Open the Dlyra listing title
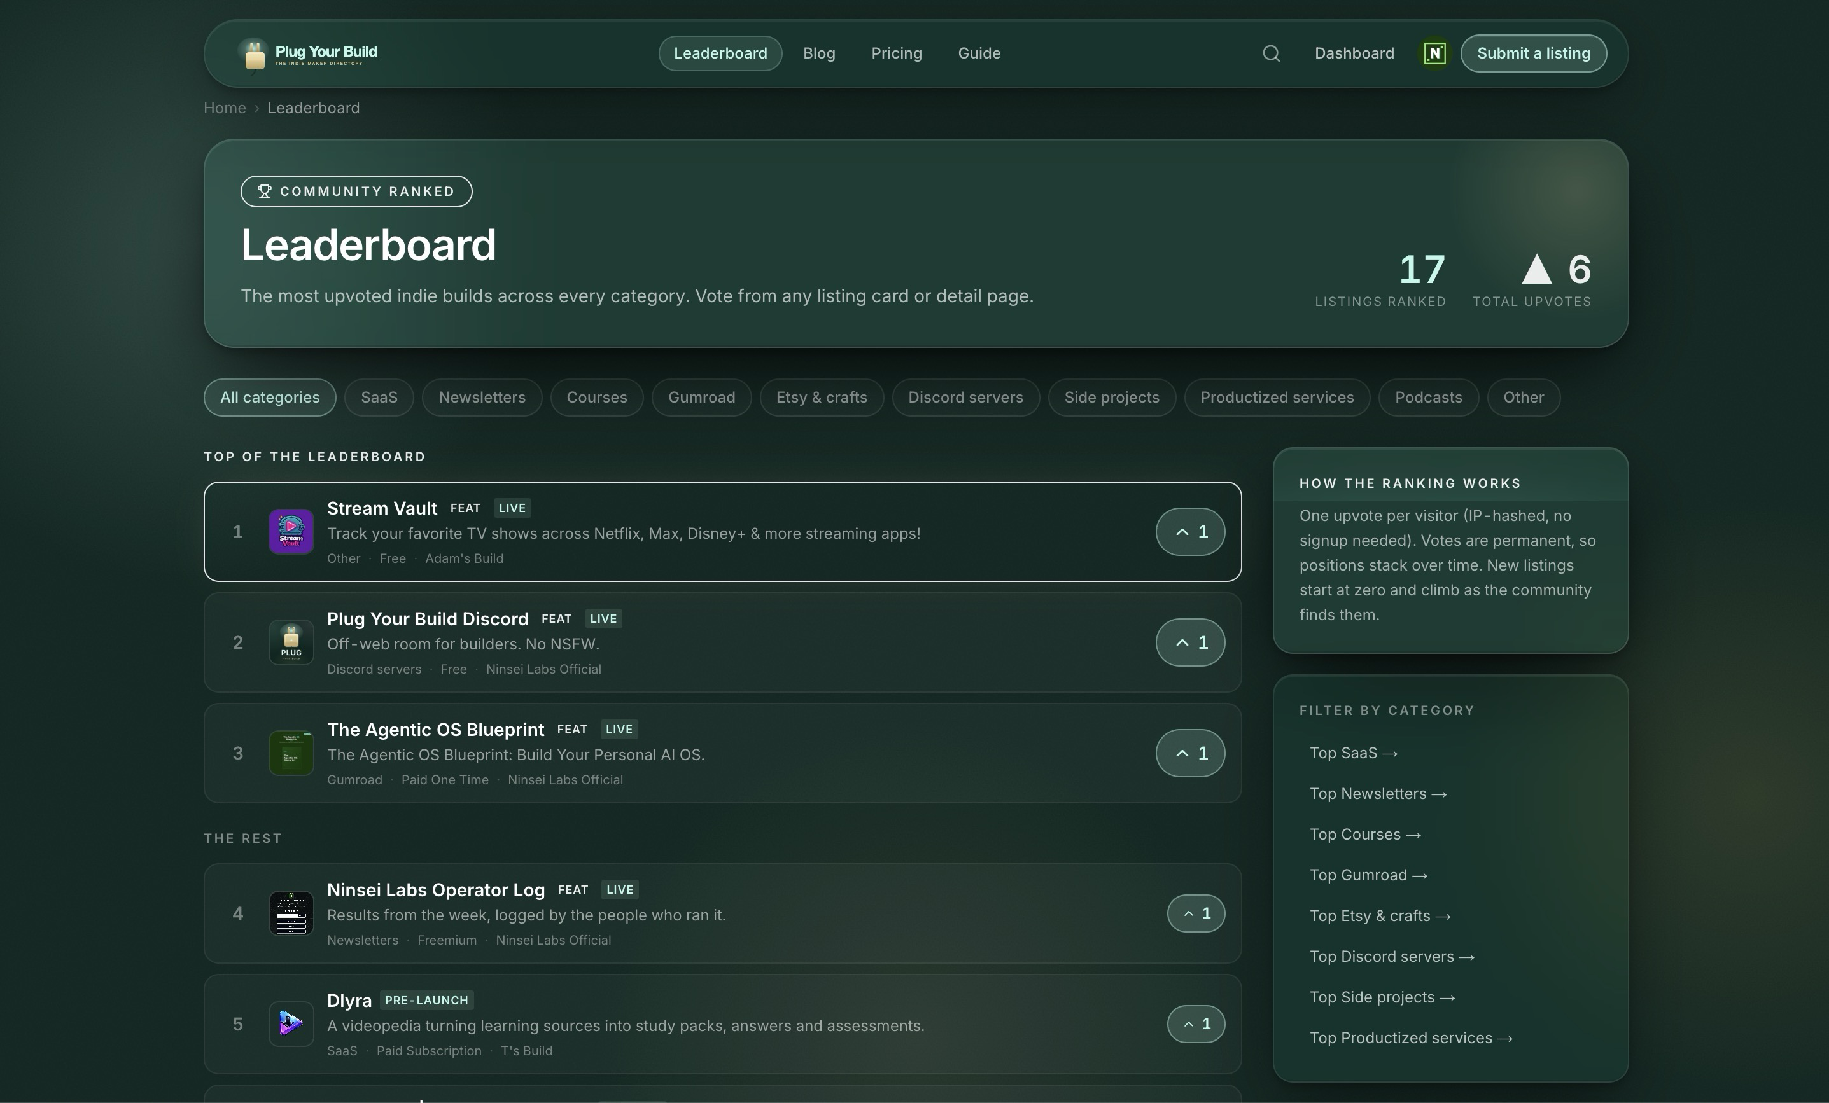 point(349,1001)
